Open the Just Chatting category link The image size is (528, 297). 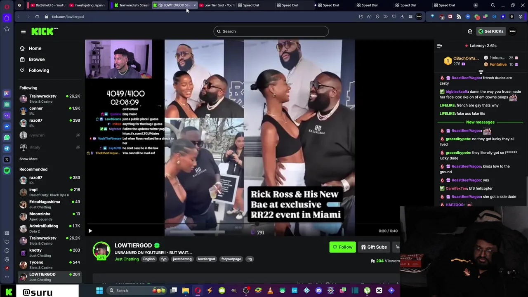(x=127, y=259)
